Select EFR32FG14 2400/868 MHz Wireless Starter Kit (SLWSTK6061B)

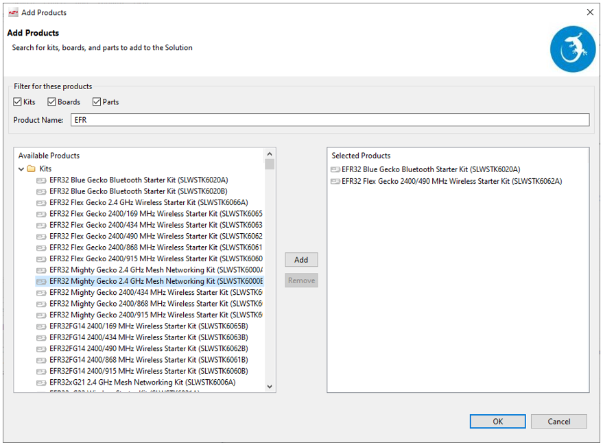148,360
